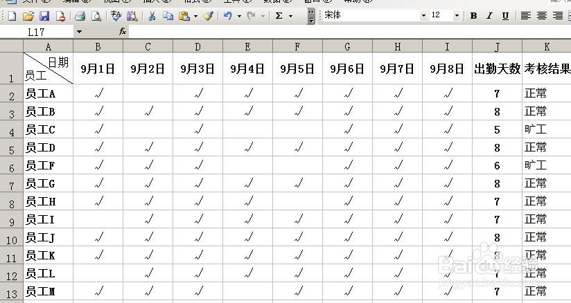Toggle underline formatting
The width and height of the screenshot is (571, 303).
point(505,16)
